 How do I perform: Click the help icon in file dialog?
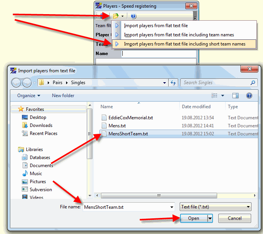coord(249,96)
